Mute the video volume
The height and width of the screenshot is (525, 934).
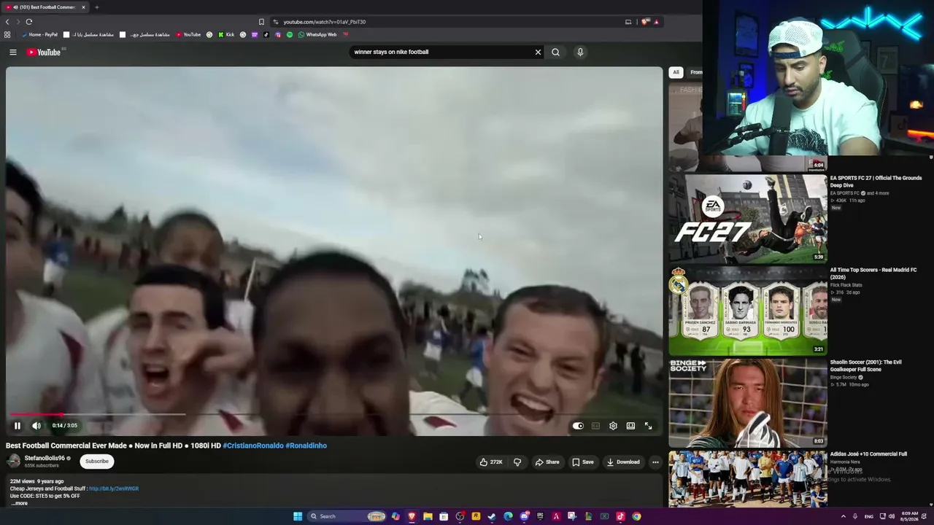pos(36,426)
